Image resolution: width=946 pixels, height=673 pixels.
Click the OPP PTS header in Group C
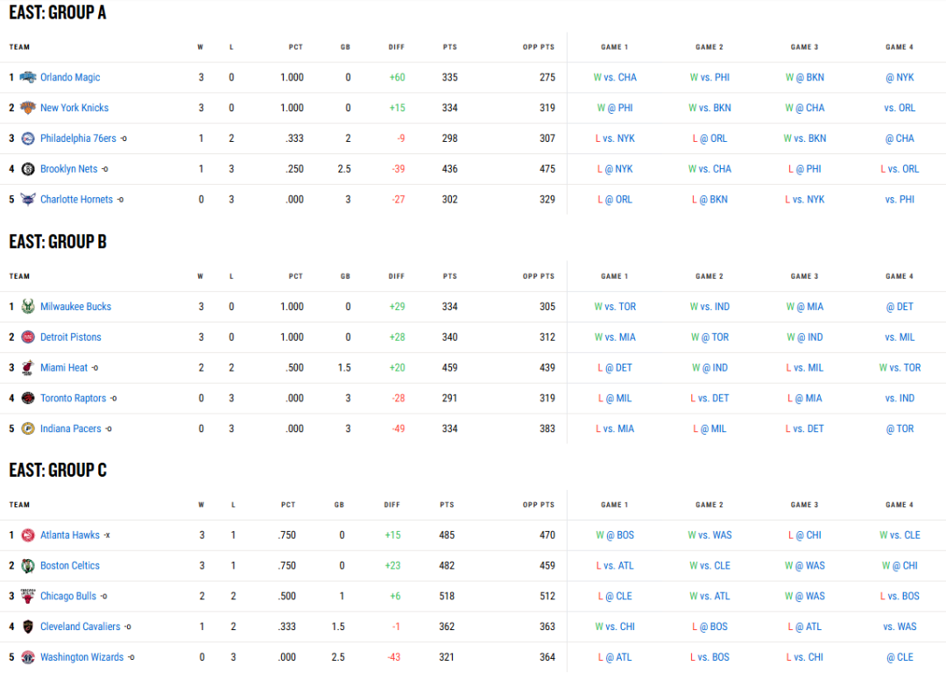pos(538,506)
